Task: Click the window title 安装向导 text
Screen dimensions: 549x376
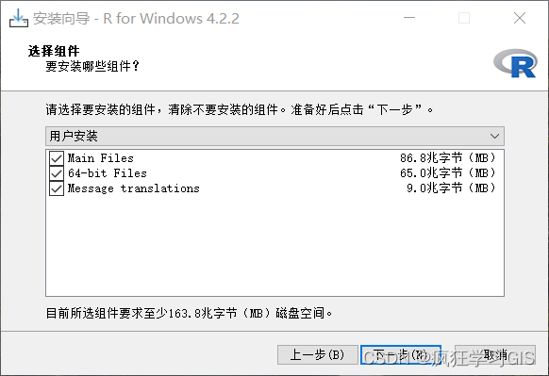Action: pos(61,18)
